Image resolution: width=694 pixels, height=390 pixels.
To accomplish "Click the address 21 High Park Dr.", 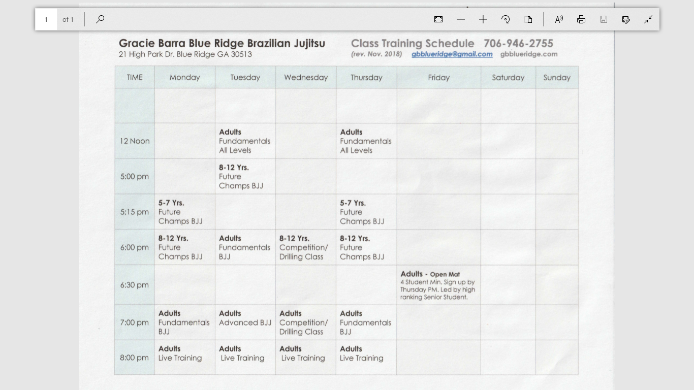I will pyautogui.click(x=185, y=54).
